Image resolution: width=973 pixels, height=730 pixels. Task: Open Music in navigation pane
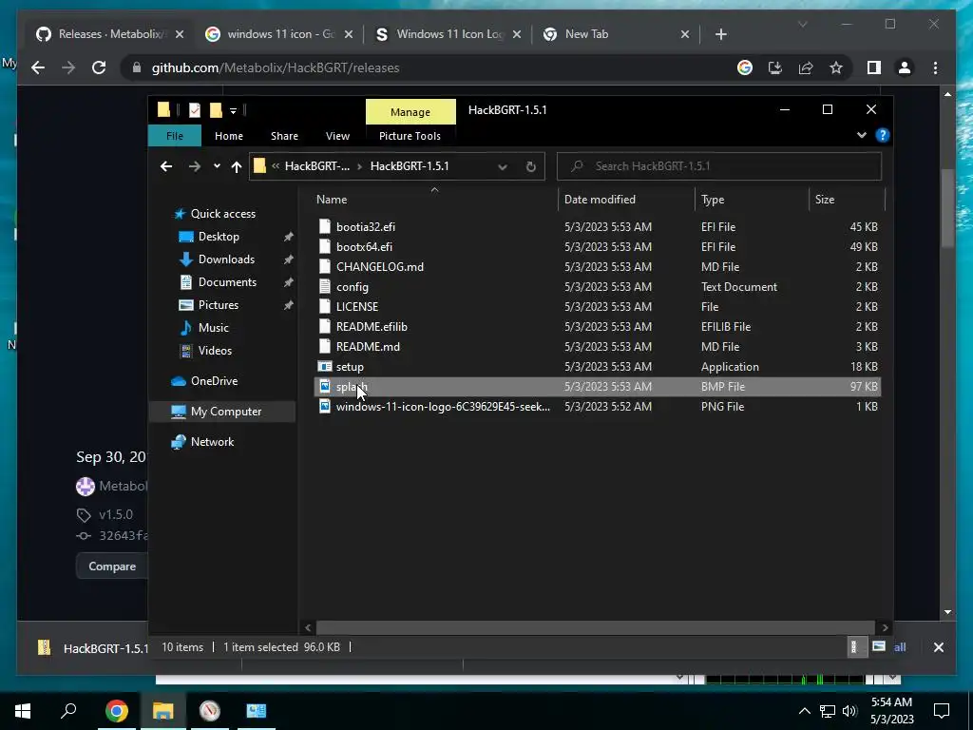pyautogui.click(x=213, y=328)
